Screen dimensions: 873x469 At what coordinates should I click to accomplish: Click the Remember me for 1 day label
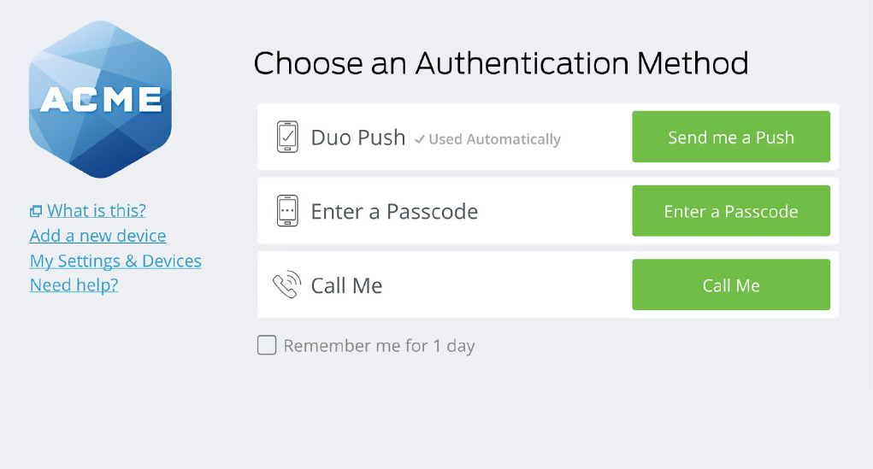379,346
